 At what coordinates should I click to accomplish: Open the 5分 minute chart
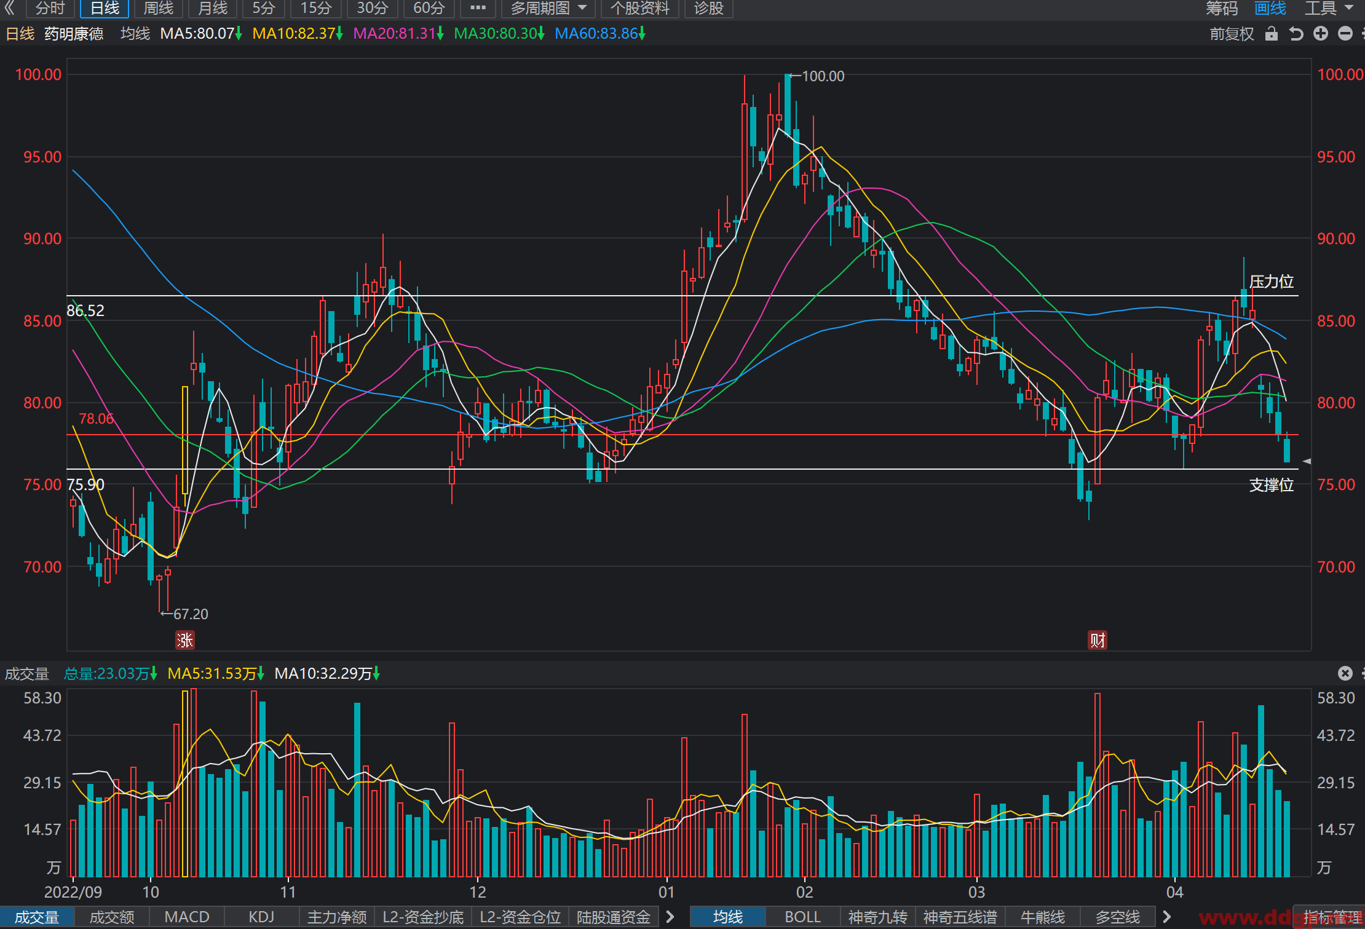tap(264, 8)
